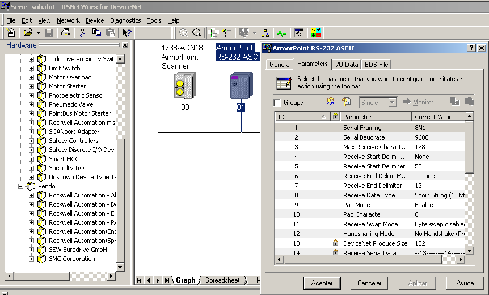489x295 pixels.
Task: Click the first parameter toolbar icon beside Groups
Action: coord(330,102)
